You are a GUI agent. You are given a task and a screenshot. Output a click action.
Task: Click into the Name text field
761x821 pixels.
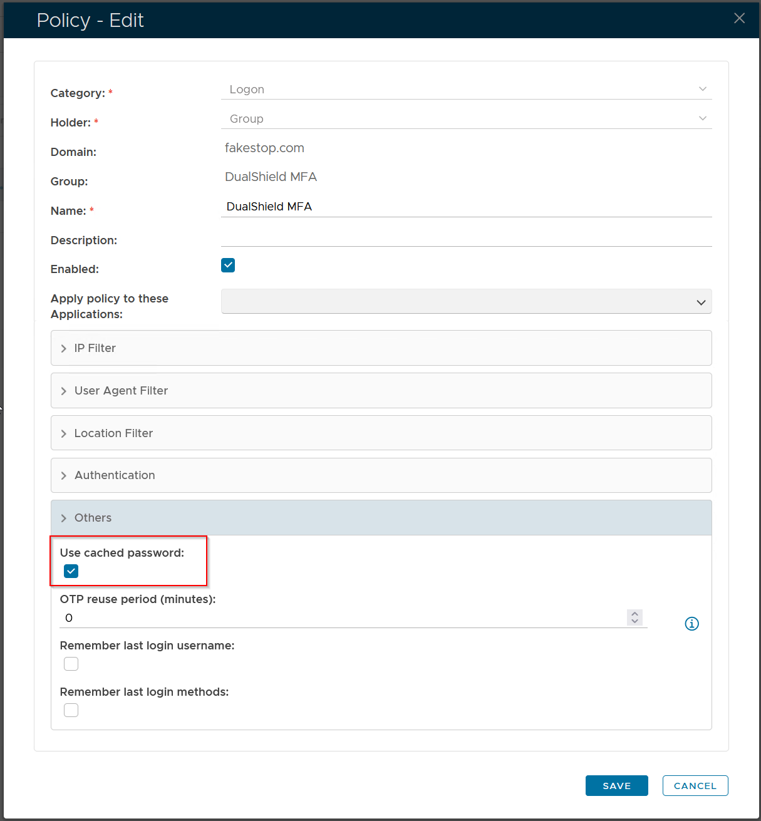pyautogui.click(x=466, y=207)
